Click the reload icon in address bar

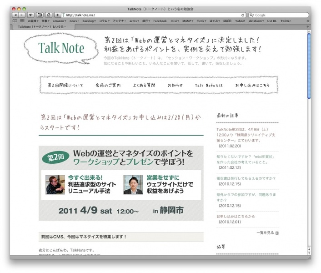[243, 15]
